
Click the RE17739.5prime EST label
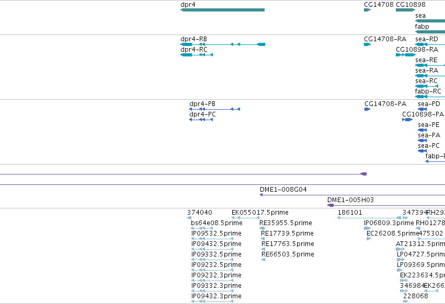pos(287,233)
